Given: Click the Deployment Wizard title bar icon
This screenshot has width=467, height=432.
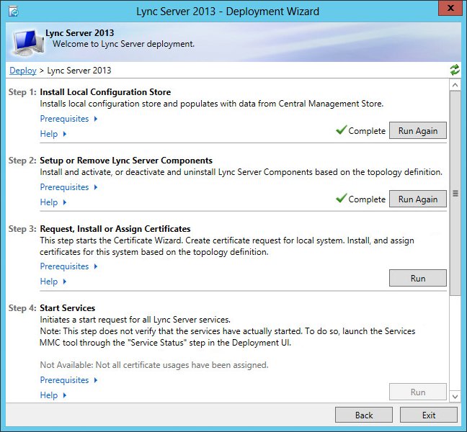Looking at the screenshot, I should tap(14, 12).
